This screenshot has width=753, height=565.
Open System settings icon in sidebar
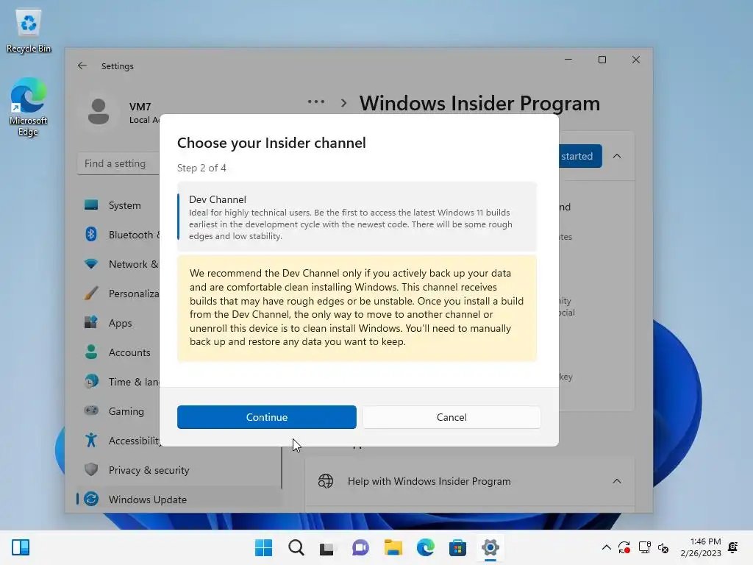[90, 205]
